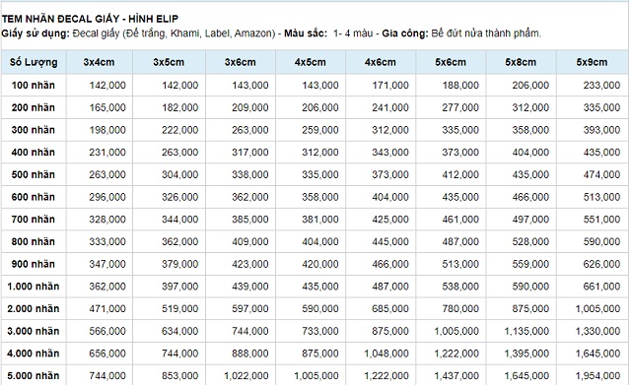Click price 142,000 under 3x4cm

point(107,86)
